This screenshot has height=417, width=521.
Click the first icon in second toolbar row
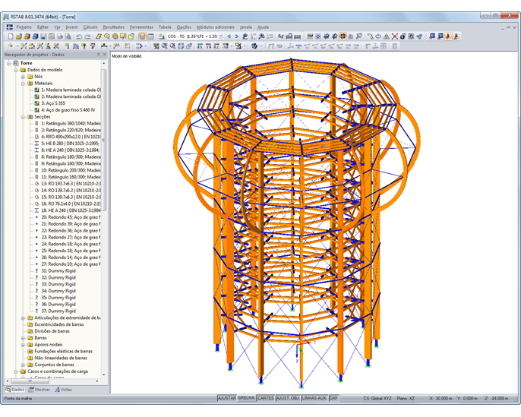(x=11, y=46)
